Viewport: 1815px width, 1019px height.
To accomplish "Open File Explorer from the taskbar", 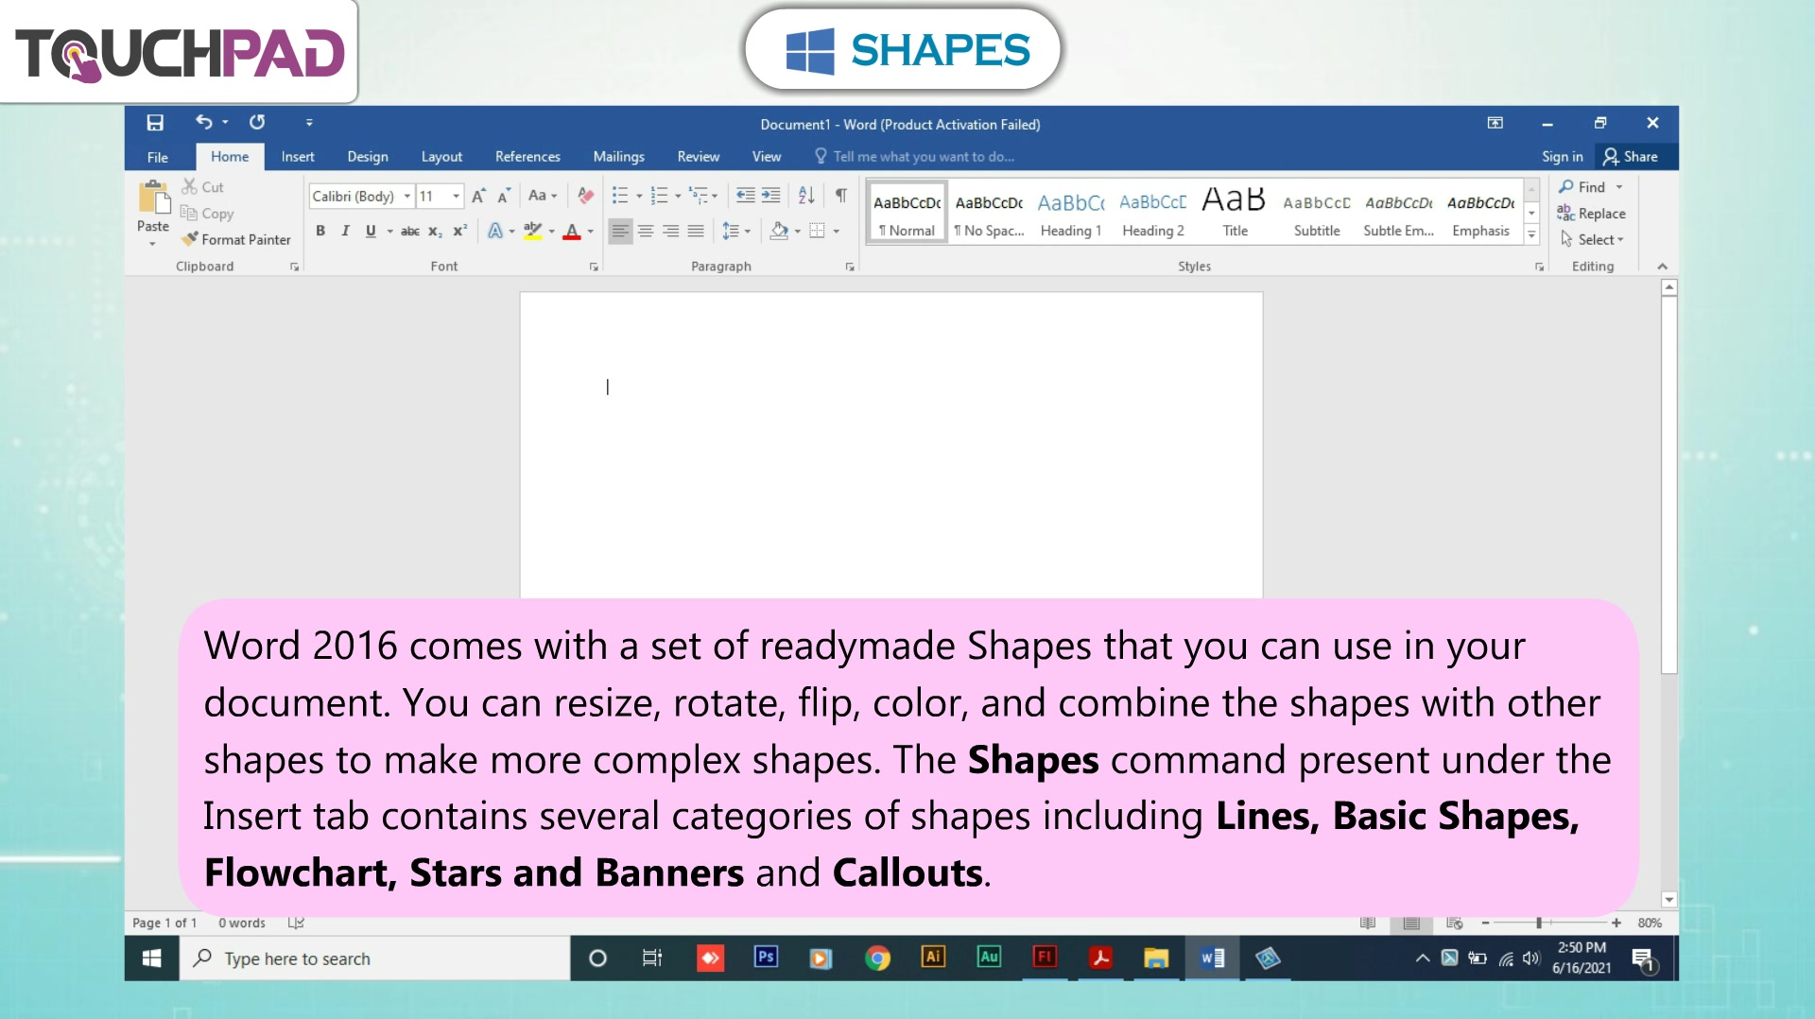I will coord(1156,959).
